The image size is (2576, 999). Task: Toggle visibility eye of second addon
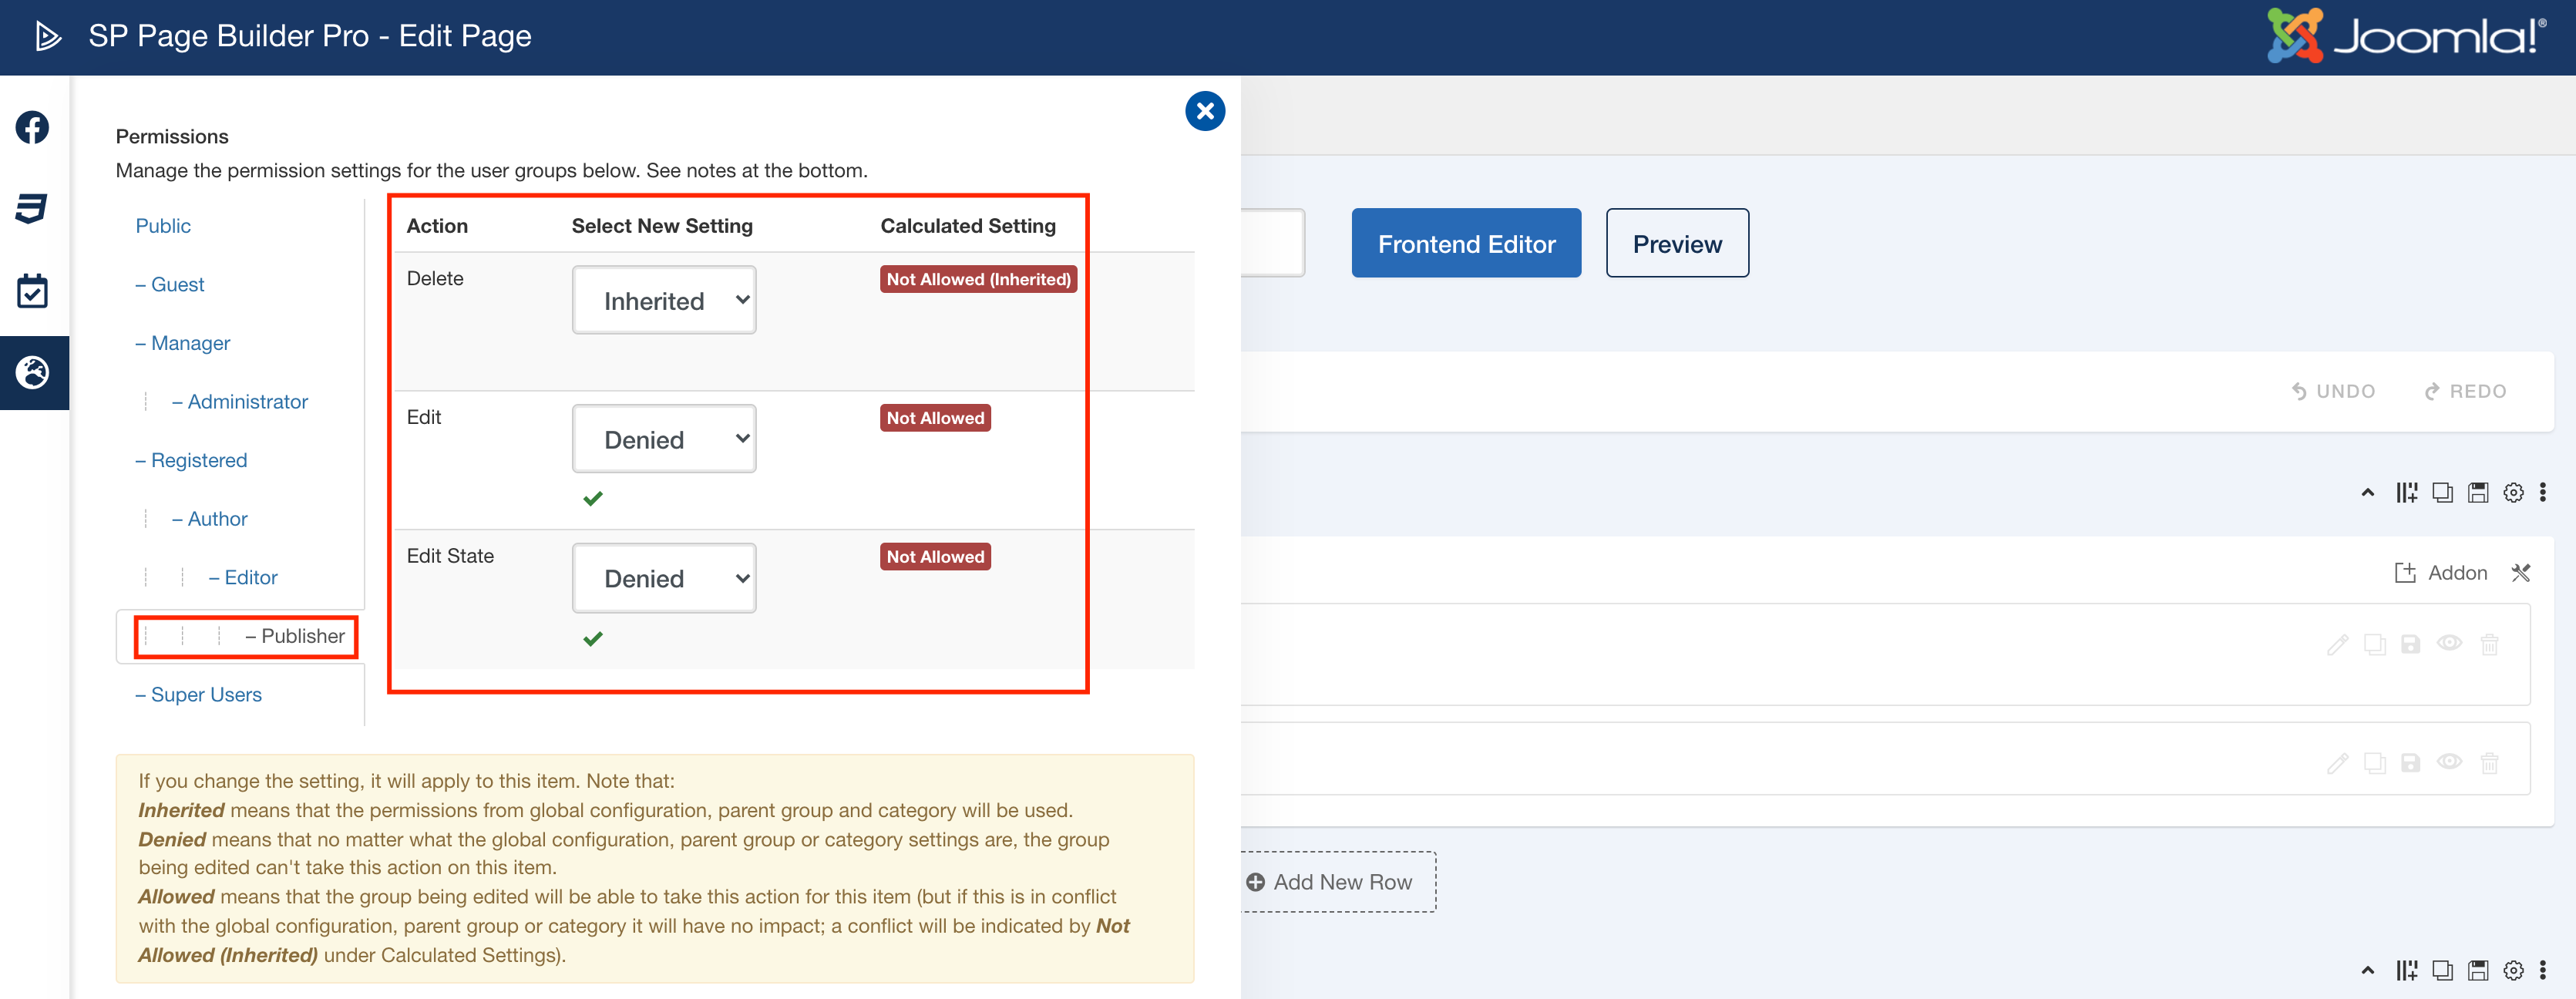point(2449,762)
